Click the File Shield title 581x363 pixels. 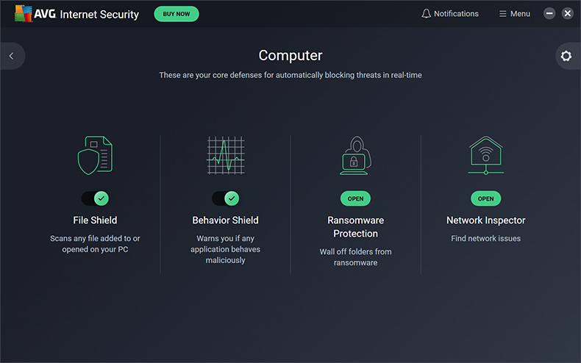coord(95,220)
